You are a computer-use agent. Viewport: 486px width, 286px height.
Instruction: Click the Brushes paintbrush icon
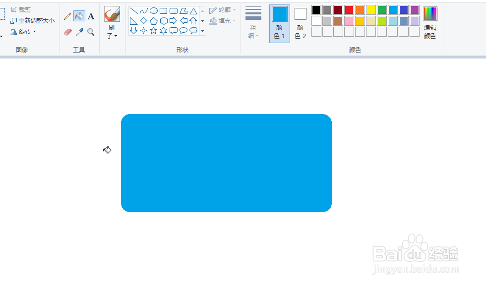(112, 14)
